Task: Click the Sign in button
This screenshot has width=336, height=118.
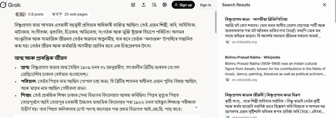Action: 205,5
